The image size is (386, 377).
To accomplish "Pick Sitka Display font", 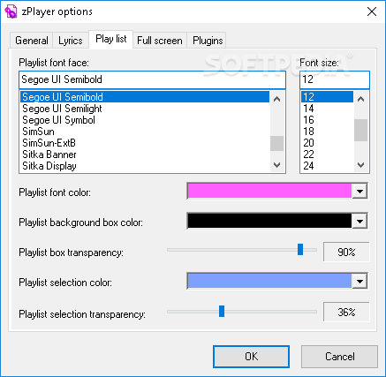I will (x=145, y=166).
